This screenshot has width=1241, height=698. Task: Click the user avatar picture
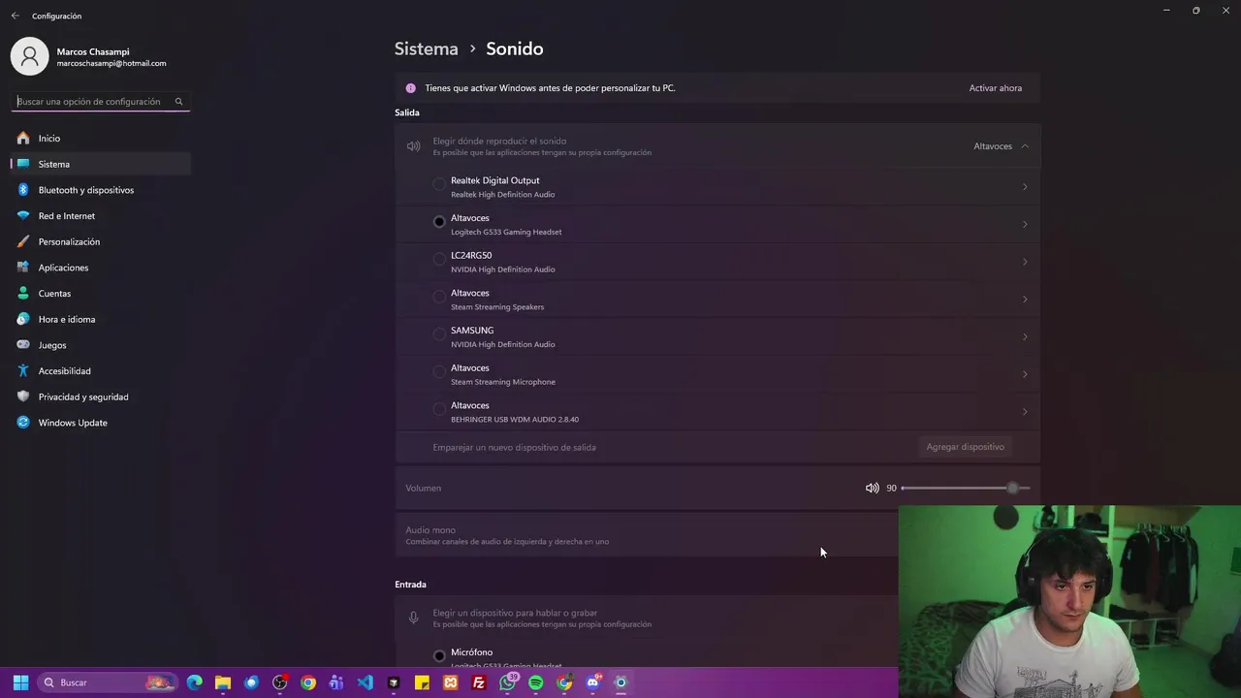(30, 56)
